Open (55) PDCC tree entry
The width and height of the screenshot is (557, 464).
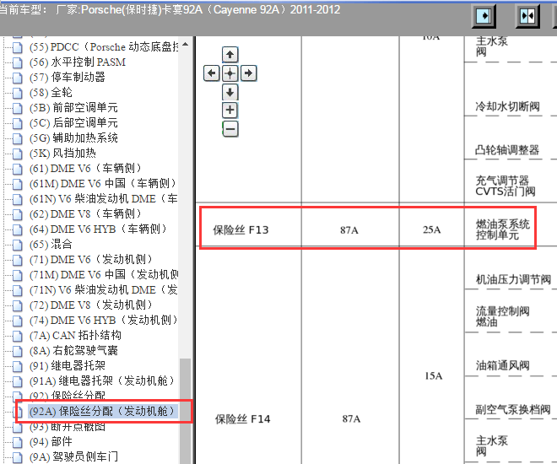point(104,47)
